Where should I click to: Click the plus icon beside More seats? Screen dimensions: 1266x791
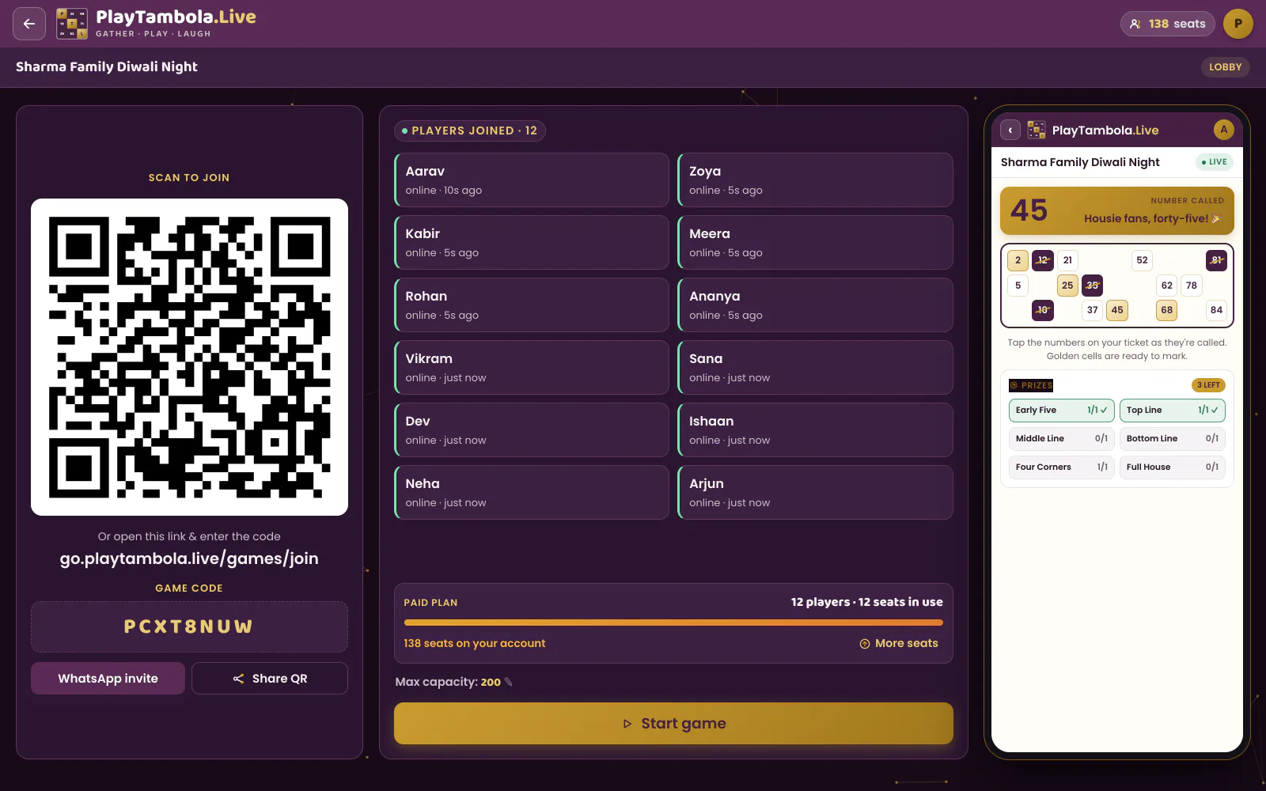point(865,644)
